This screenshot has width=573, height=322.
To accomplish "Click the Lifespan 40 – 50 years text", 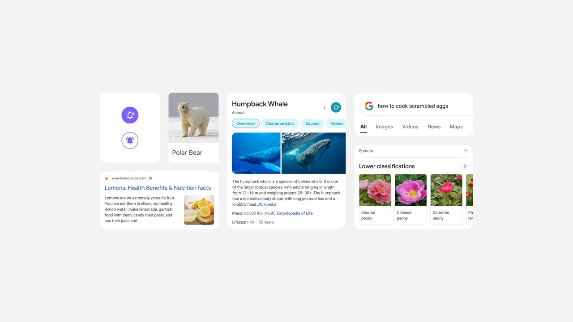I will tap(253, 222).
